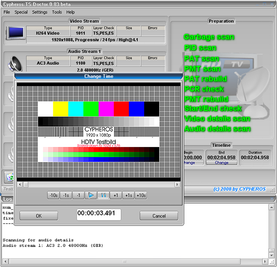The width and height of the screenshot is (277, 267).
Task: Click the AC3 Audio type cell
Action: pos(48,63)
